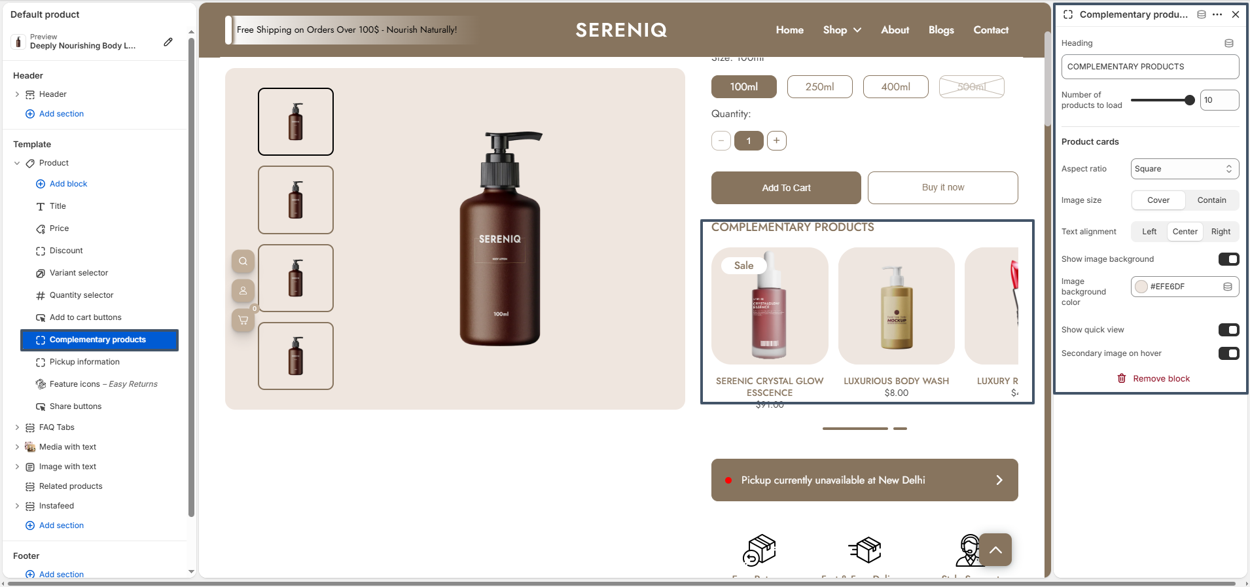Open the block more-actions ellipsis menu
The height and width of the screenshot is (587, 1250).
[1217, 14]
